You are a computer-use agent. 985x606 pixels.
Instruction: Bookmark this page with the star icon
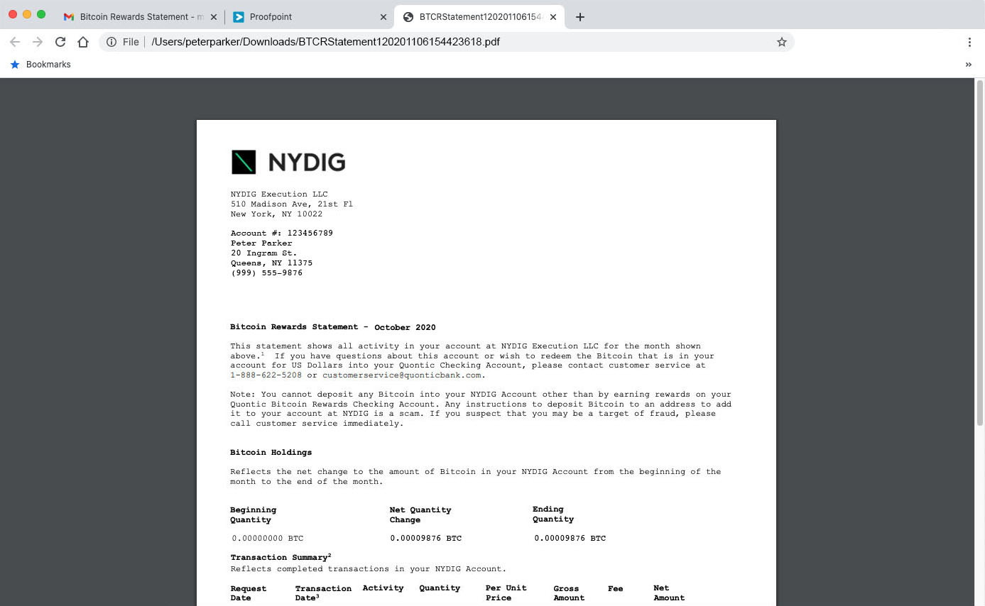coord(782,42)
